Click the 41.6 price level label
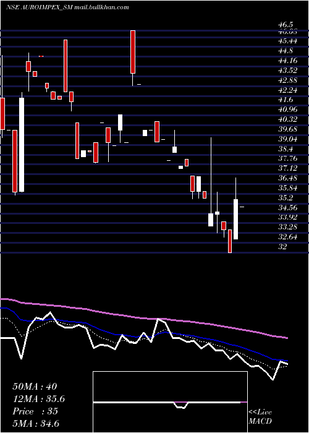The width and height of the screenshot is (309, 433). click(286, 100)
